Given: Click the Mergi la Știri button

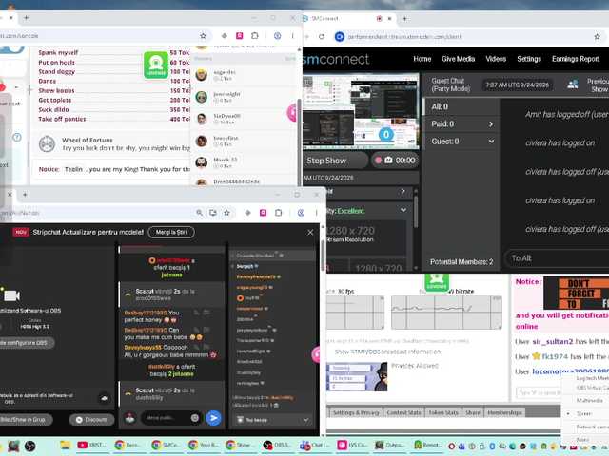Looking at the screenshot, I should (171, 232).
